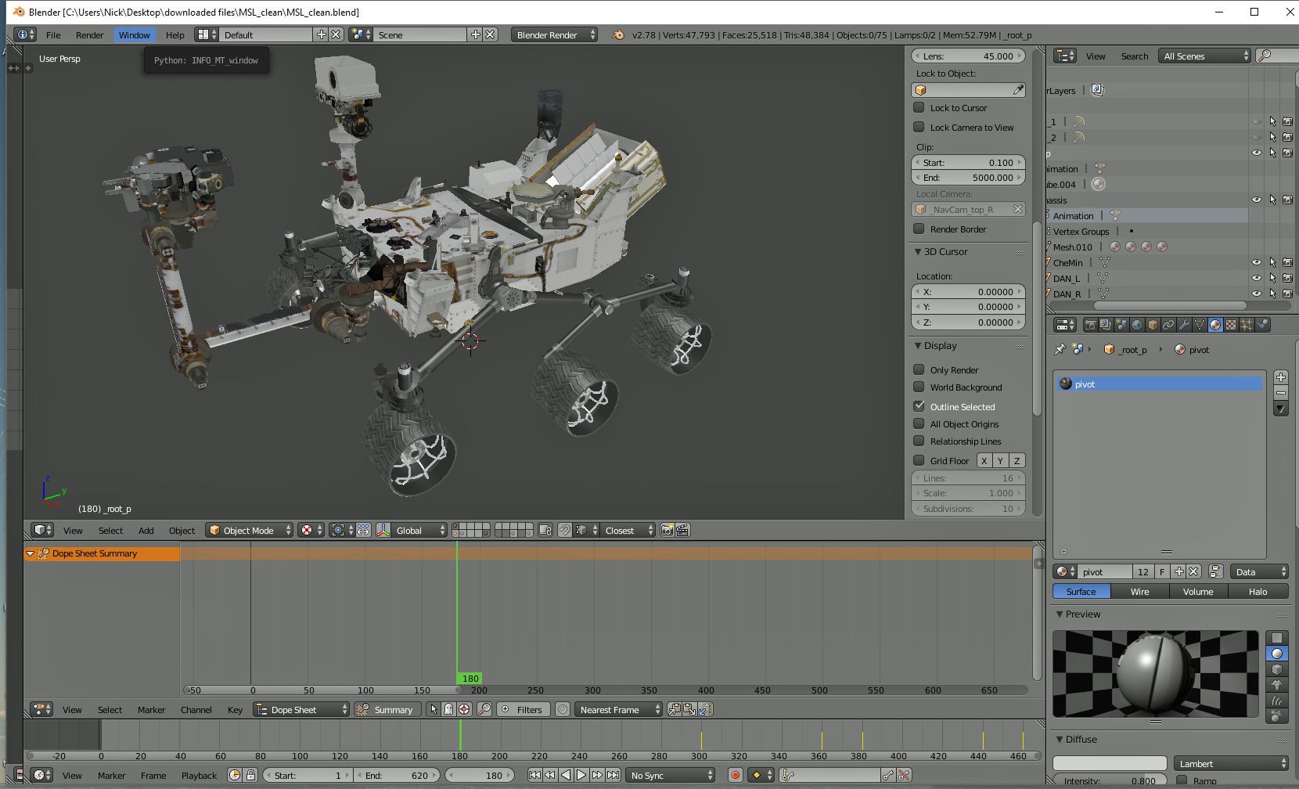Open Object Mode dropdown
The width and height of the screenshot is (1299, 789).
[250, 530]
